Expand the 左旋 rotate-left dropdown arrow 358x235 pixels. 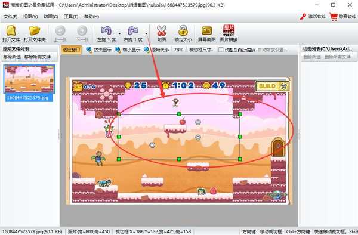[x=120, y=33]
